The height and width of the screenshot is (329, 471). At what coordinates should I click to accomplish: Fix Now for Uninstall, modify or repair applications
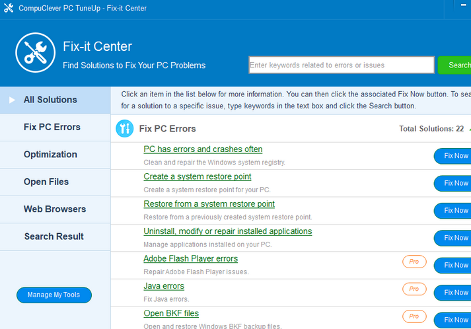click(453, 238)
